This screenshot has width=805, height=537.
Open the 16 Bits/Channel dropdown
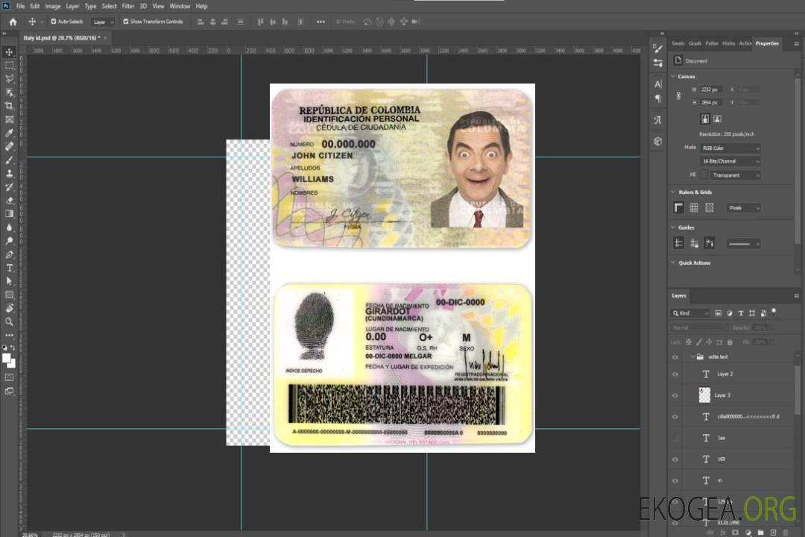point(730,161)
